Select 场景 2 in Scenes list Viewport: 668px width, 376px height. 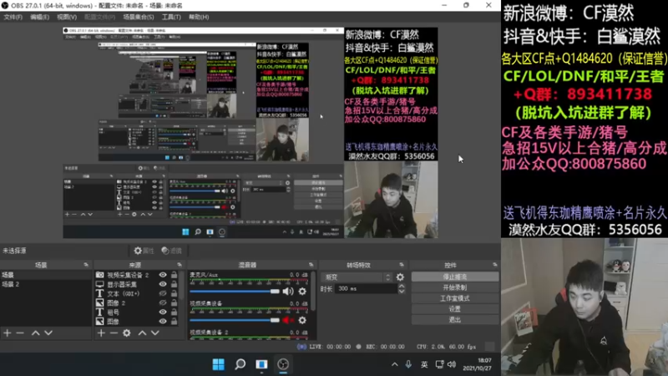46,284
